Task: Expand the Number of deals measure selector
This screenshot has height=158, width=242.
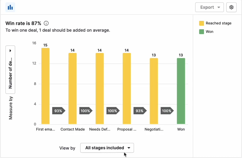Action: [x=10, y=69]
